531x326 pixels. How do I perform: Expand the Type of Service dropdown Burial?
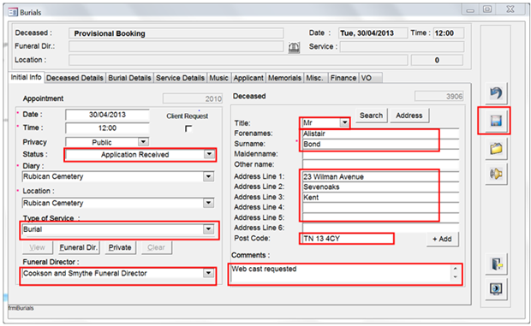[x=208, y=229]
